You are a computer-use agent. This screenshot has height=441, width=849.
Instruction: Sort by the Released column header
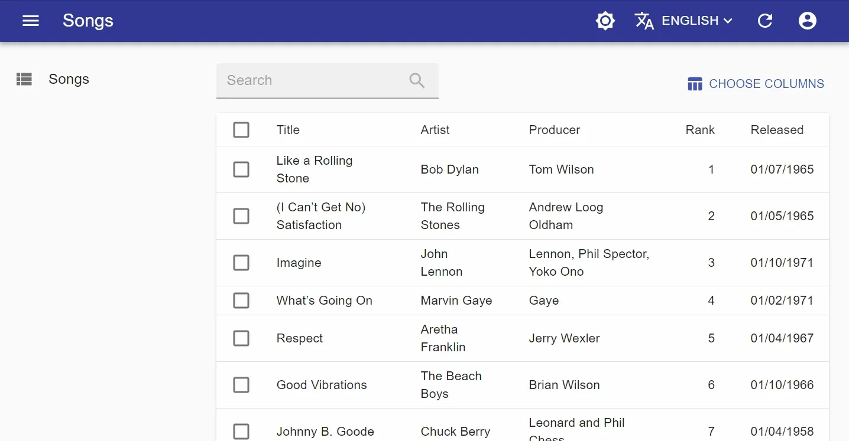pos(776,130)
